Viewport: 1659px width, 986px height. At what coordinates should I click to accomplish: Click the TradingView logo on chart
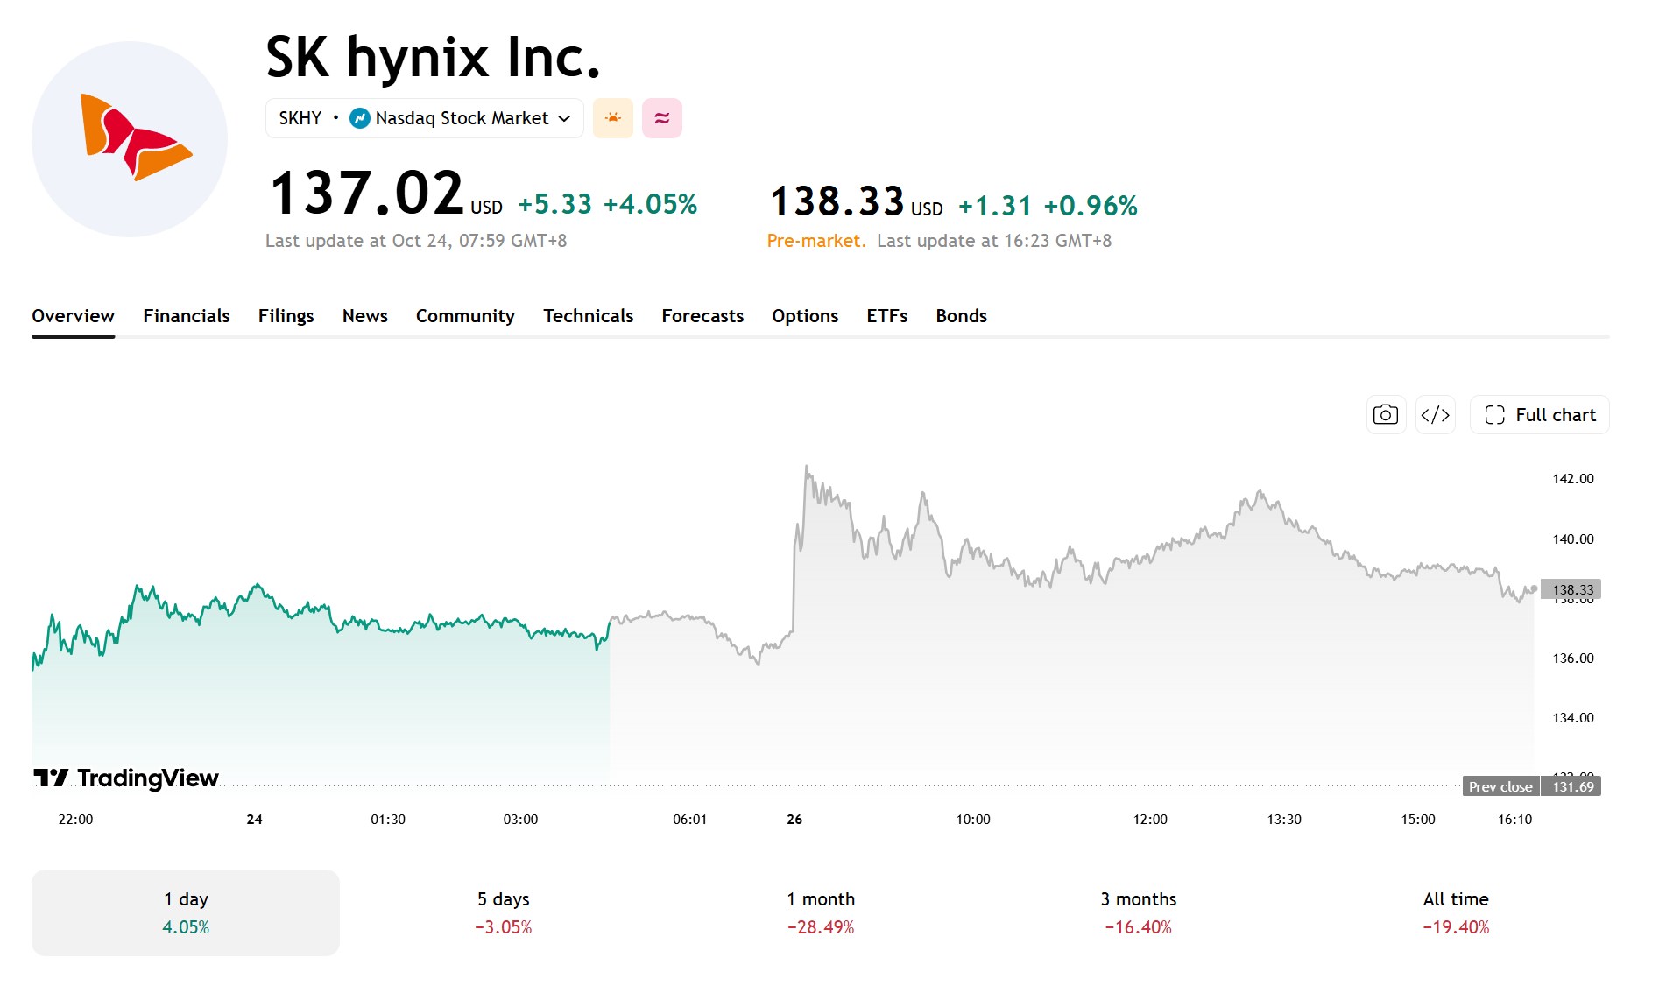[126, 778]
